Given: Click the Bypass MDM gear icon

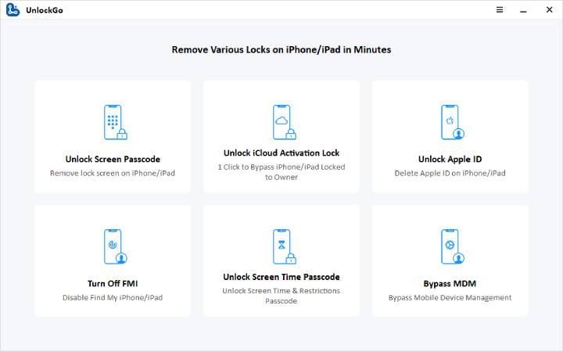Looking at the screenshot, I should click(450, 246).
